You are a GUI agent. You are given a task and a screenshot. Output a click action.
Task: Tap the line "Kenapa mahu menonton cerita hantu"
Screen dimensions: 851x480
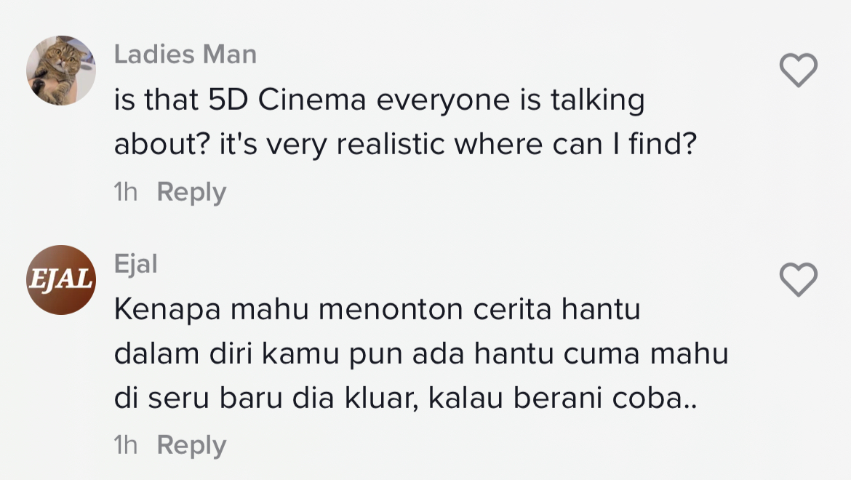pyautogui.click(x=377, y=311)
